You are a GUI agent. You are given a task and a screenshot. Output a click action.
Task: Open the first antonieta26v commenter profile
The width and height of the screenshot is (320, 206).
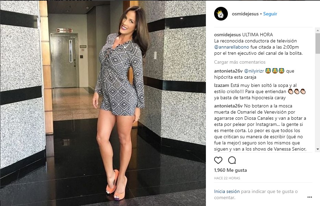(228, 71)
